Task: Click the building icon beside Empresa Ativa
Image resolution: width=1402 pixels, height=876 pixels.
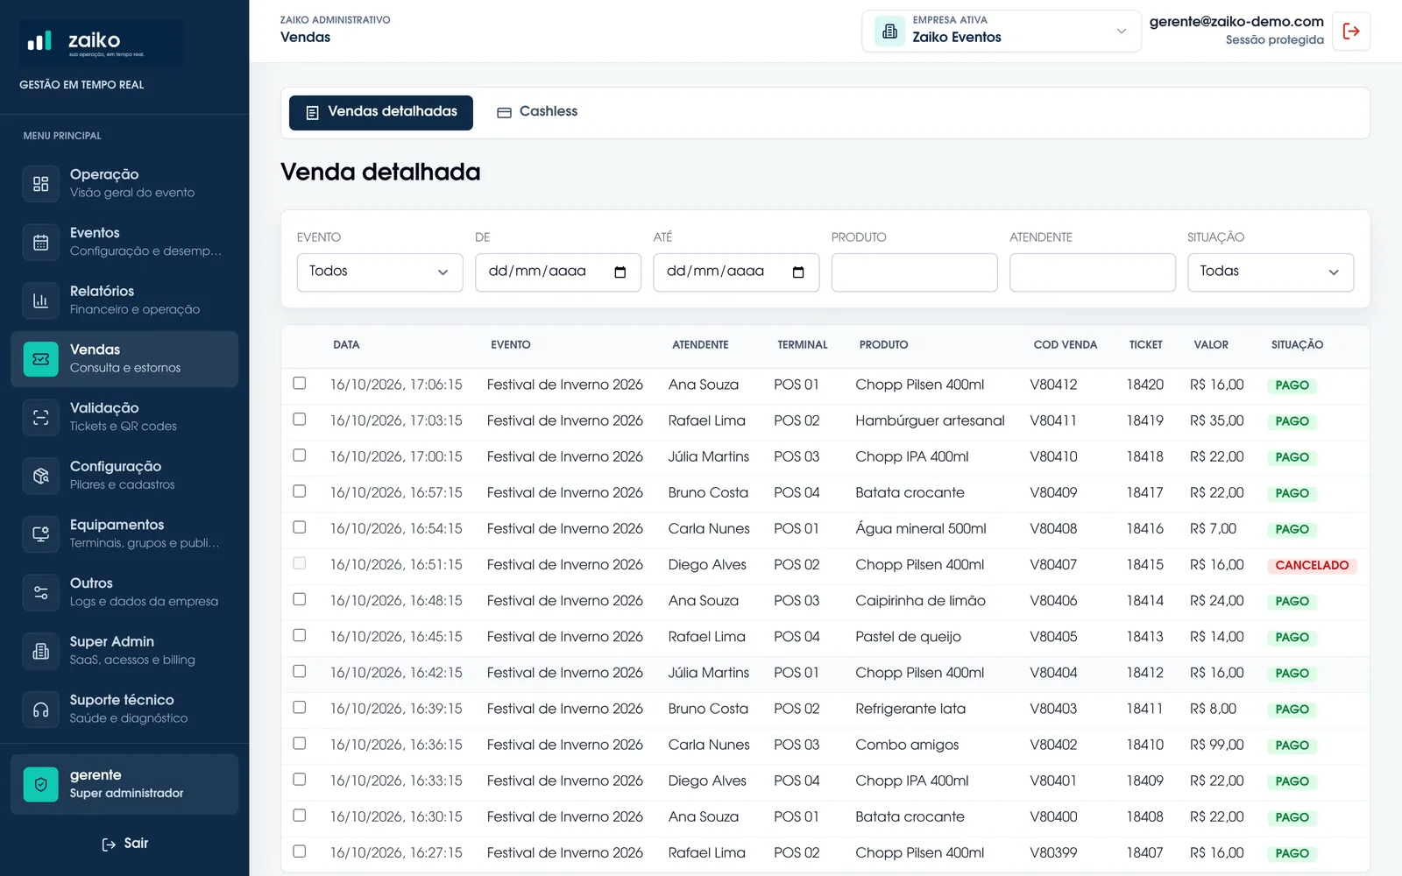Action: point(889,32)
